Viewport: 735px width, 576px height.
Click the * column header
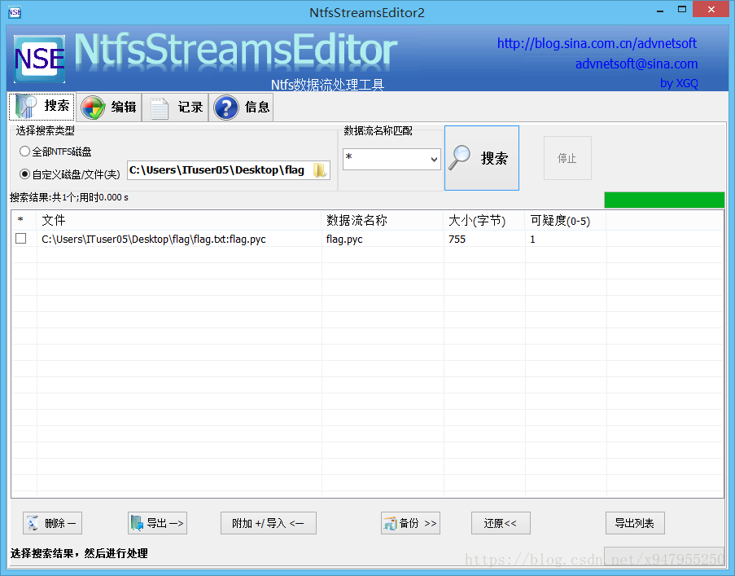coord(24,221)
